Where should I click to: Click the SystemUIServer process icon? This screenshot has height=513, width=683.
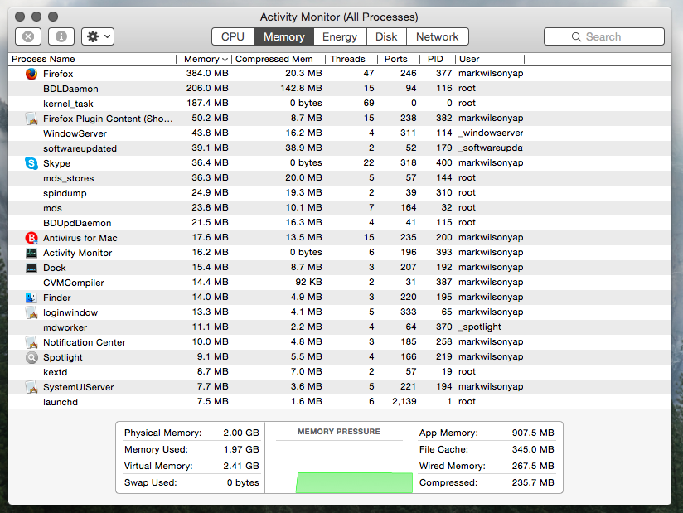(x=31, y=387)
